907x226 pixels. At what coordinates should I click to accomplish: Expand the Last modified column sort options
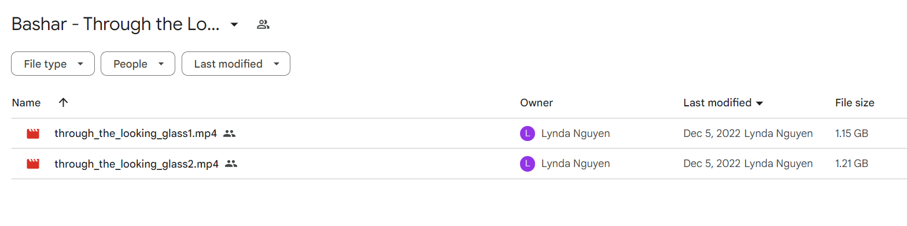759,103
